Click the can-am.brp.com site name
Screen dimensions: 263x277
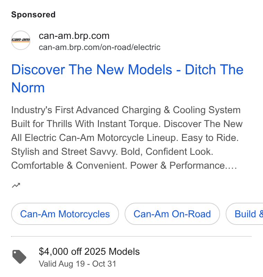(74, 36)
